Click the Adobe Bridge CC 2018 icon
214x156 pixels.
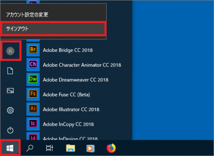tap(33, 49)
